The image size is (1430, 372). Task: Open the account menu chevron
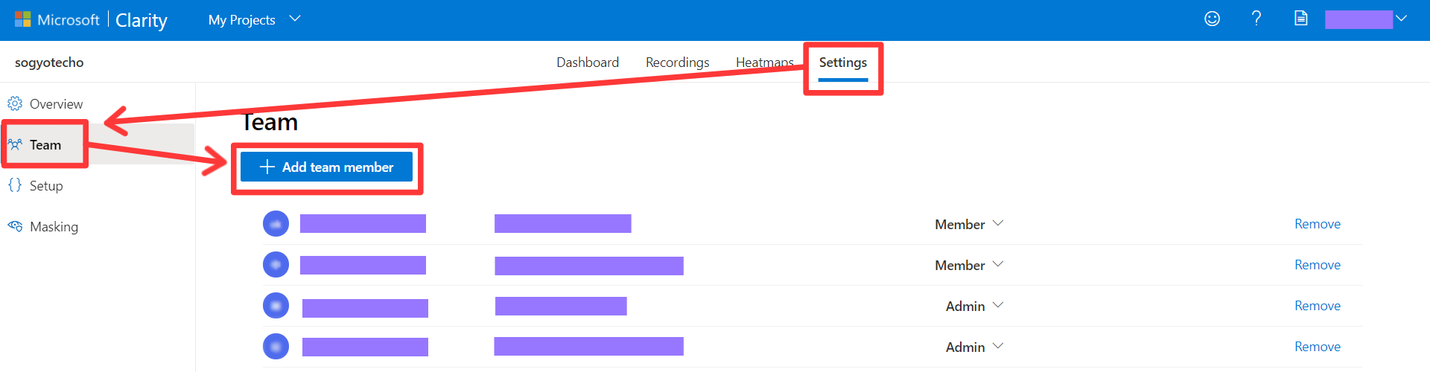click(x=1401, y=19)
